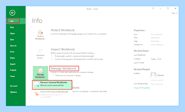The height and width of the screenshot is (112, 185).
Task: Click the Add a title field
Action: point(155,38)
